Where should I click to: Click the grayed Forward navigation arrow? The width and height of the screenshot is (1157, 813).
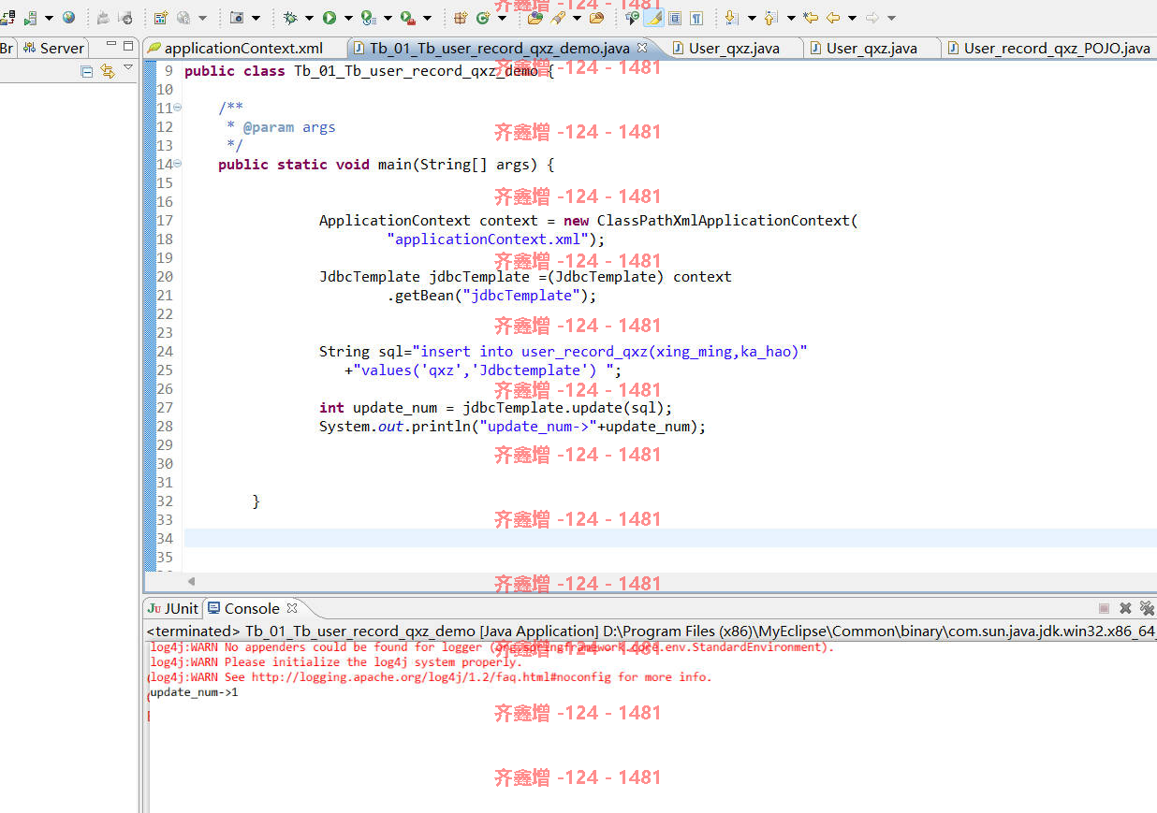pyautogui.click(x=871, y=18)
